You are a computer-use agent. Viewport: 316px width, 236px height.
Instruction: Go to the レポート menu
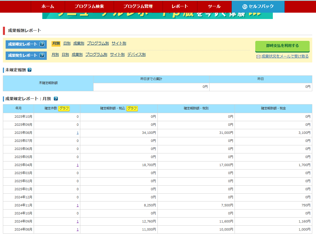180,6
